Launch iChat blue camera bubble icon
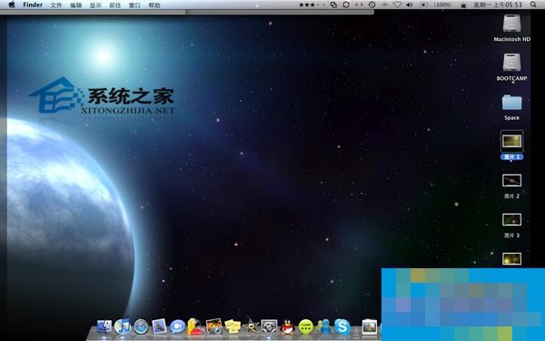This screenshot has width=545, height=341. point(177,326)
